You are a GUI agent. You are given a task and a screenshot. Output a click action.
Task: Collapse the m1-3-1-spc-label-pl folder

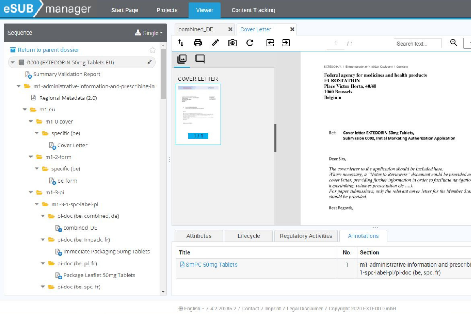click(37, 204)
